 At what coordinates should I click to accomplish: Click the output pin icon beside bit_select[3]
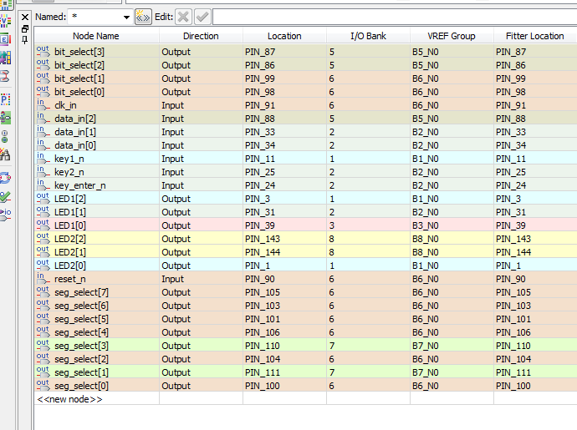43,52
